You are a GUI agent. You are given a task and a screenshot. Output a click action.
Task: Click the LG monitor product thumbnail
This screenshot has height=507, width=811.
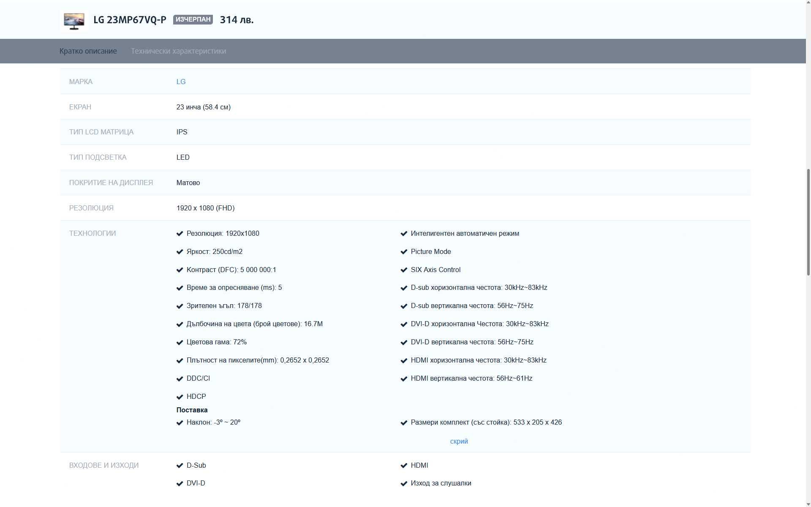[x=74, y=21]
